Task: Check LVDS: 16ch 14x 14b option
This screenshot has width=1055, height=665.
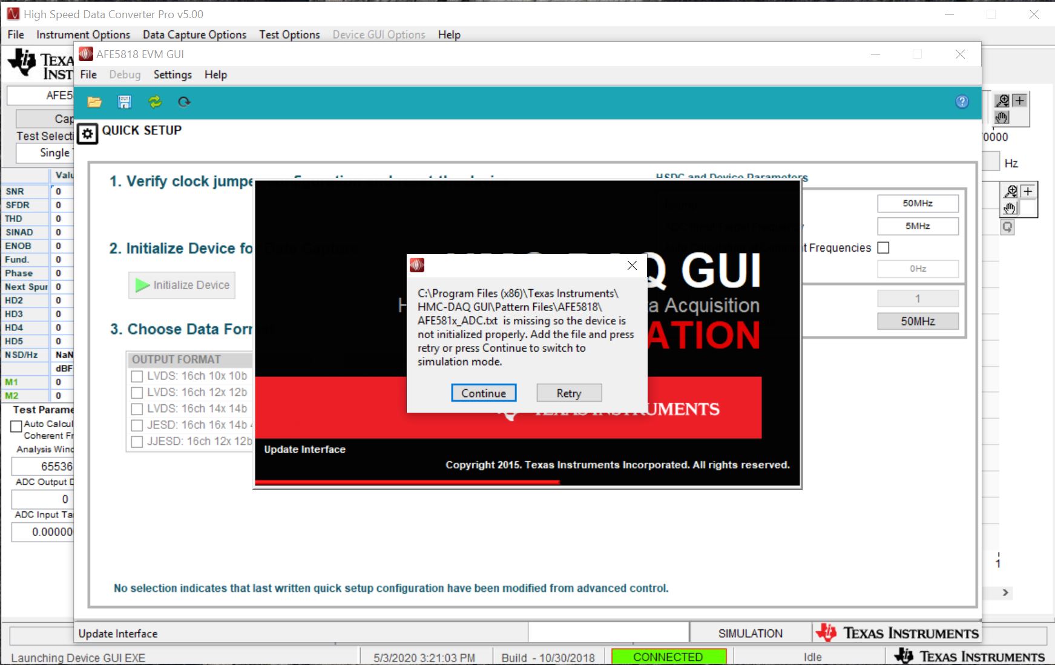Action: [137, 409]
